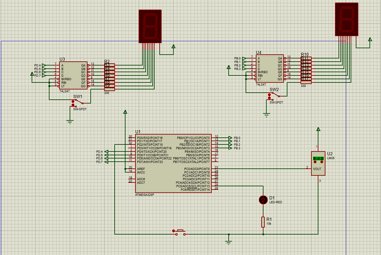Select the ground symbol below SW2

point(267,115)
